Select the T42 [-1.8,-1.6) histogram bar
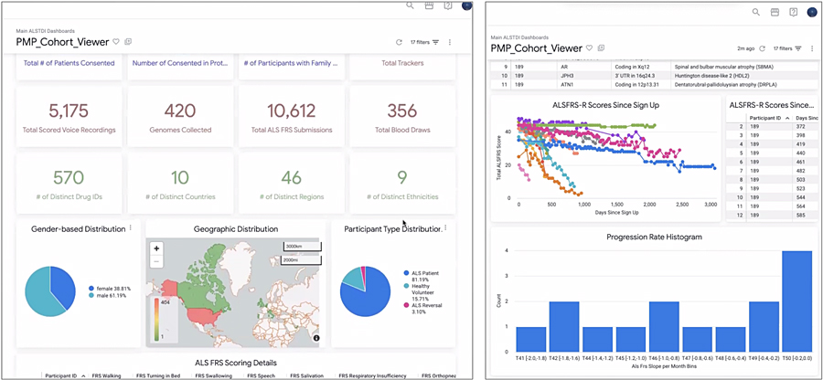Image resolution: width=823 pixels, height=380 pixels. 564,326
